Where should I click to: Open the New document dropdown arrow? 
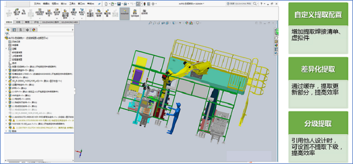pyautogui.click(x=109, y=4)
